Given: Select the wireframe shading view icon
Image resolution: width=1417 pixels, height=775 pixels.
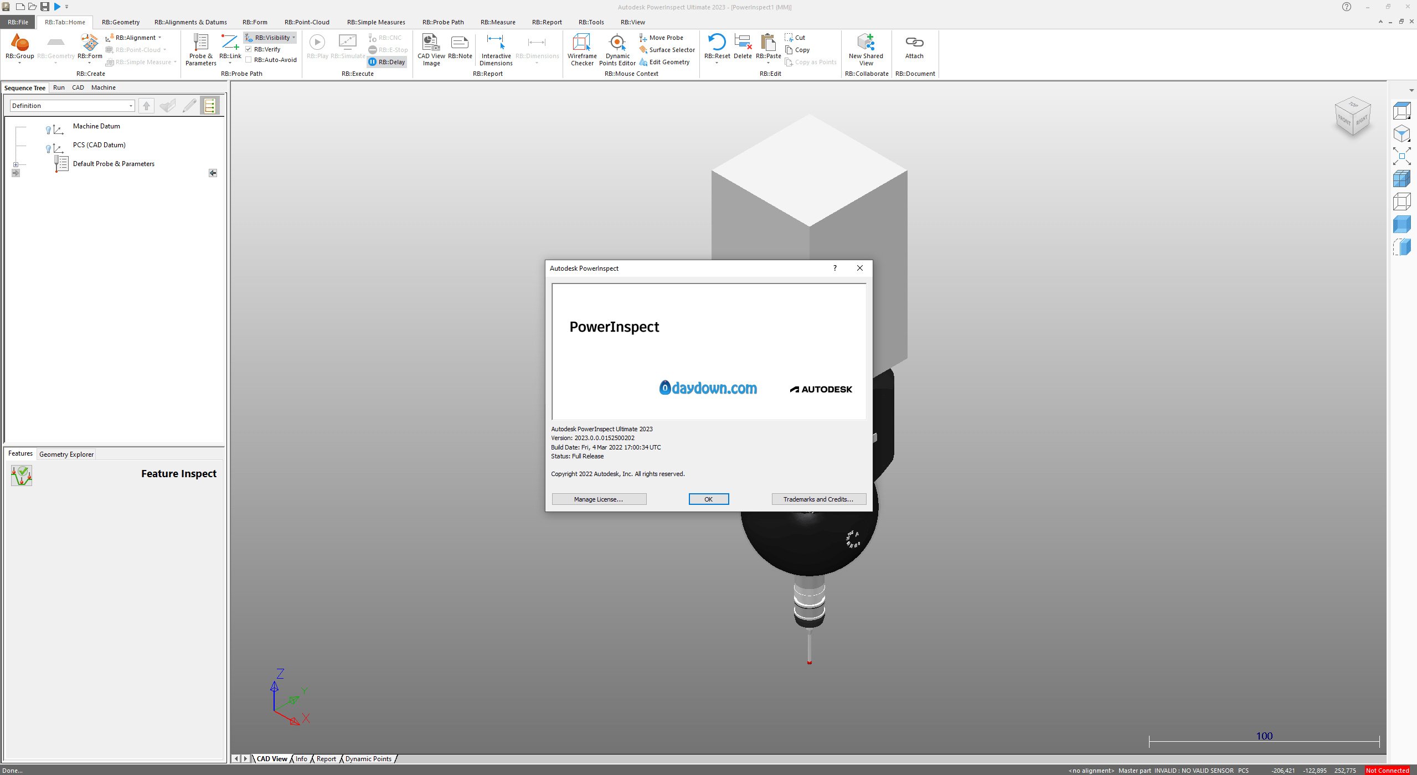Looking at the screenshot, I should coord(1401,201).
